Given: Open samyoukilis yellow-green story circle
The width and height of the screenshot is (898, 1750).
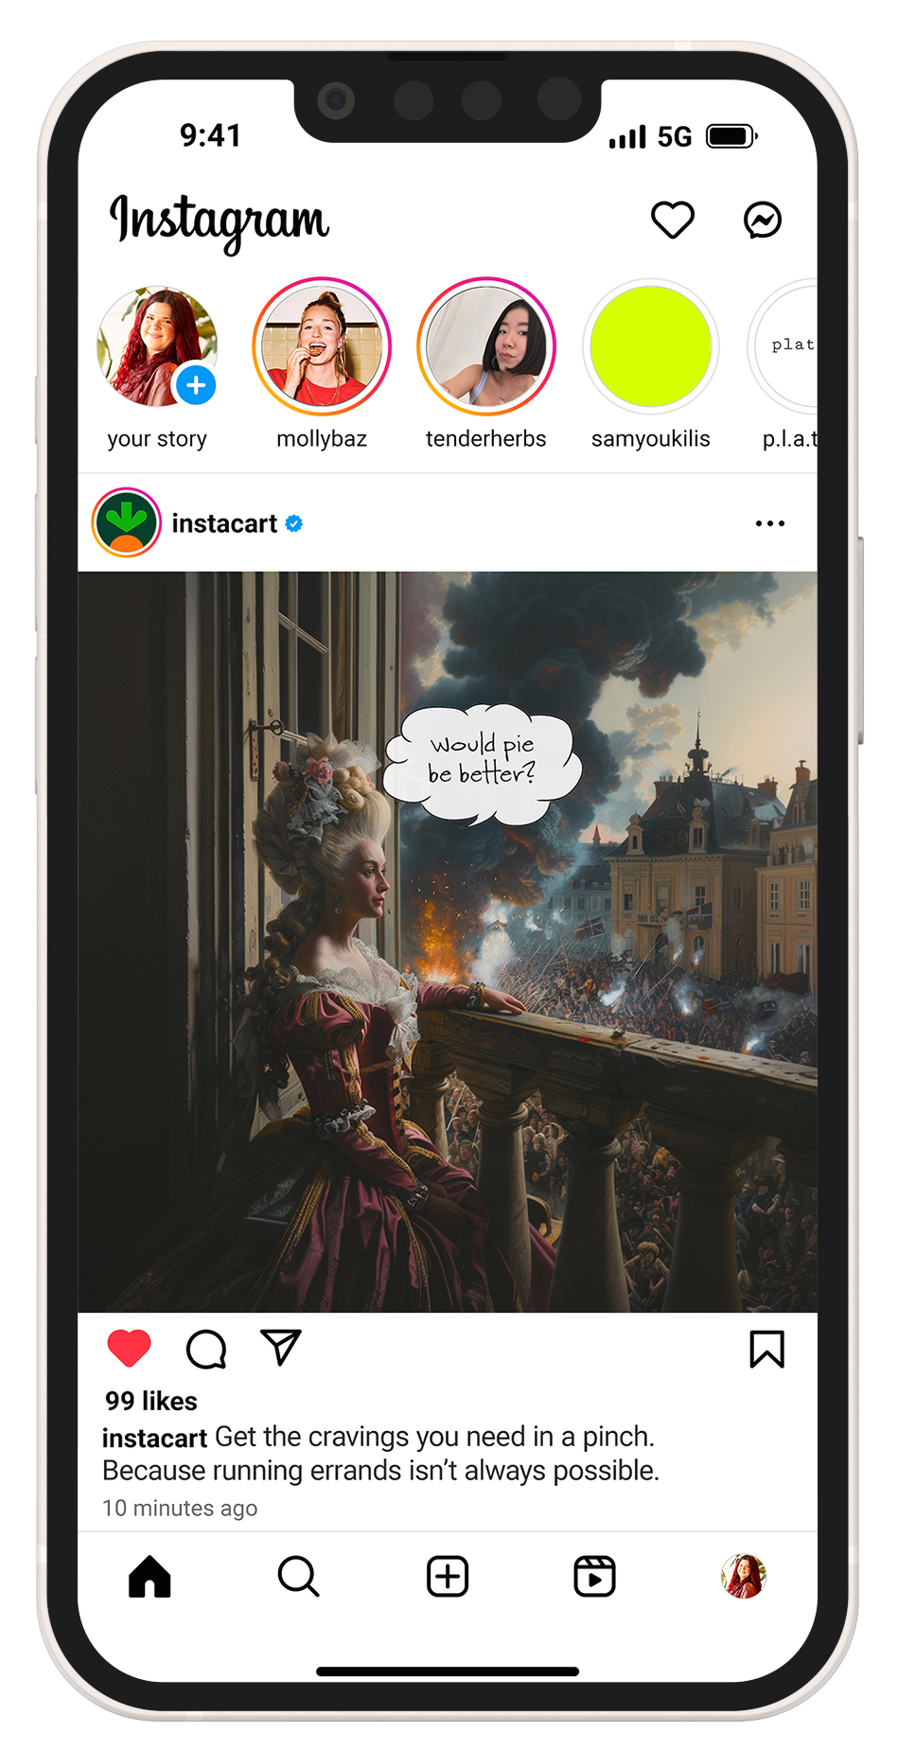Looking at the screenshot, I should (651, 346).
